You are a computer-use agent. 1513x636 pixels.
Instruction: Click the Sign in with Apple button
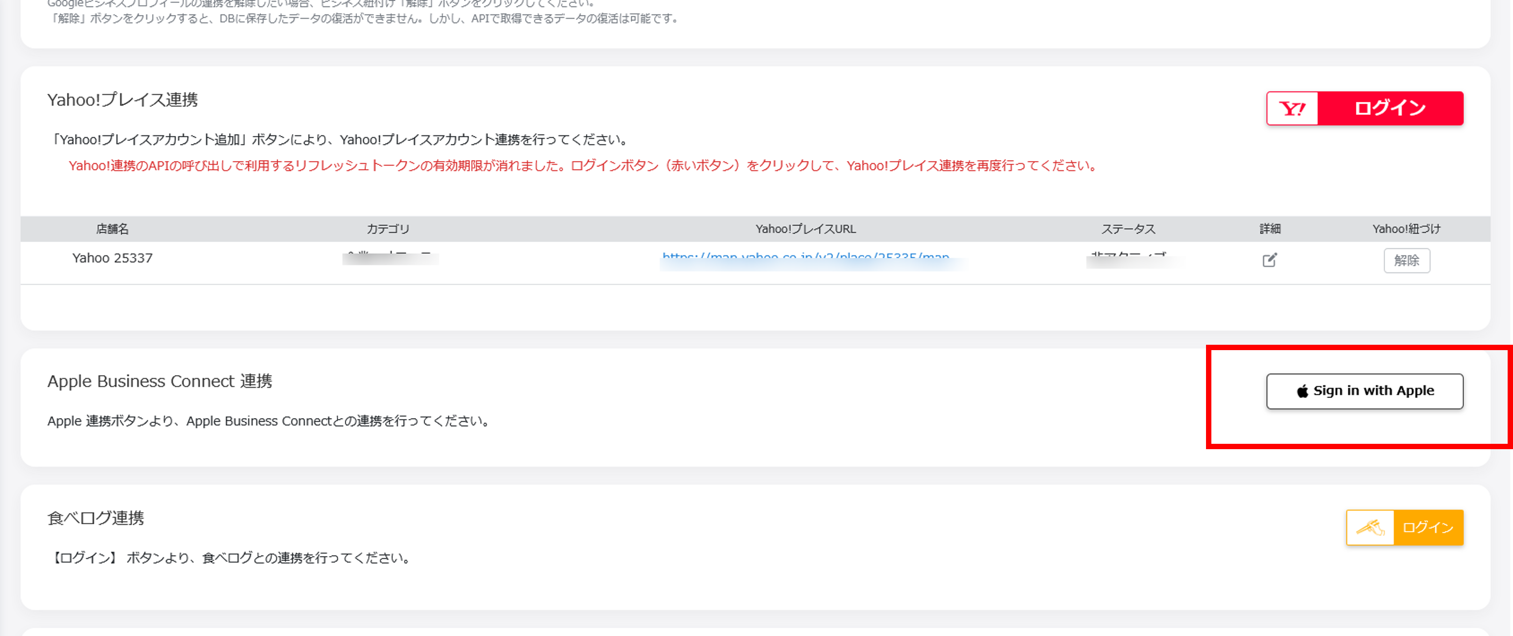coord(1364,391)
